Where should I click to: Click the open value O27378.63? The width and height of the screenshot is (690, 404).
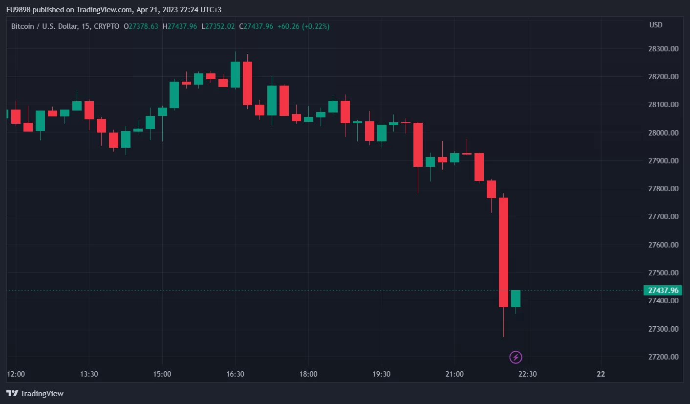click(141, 26)
